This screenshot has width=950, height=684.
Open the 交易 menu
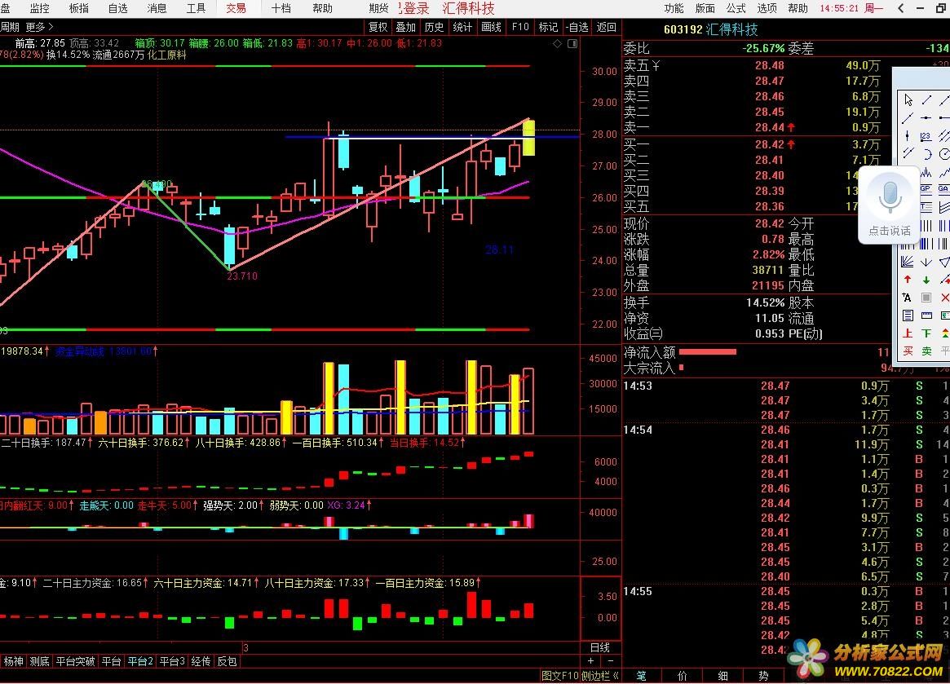pyautogui.click(x=236, y=8)
